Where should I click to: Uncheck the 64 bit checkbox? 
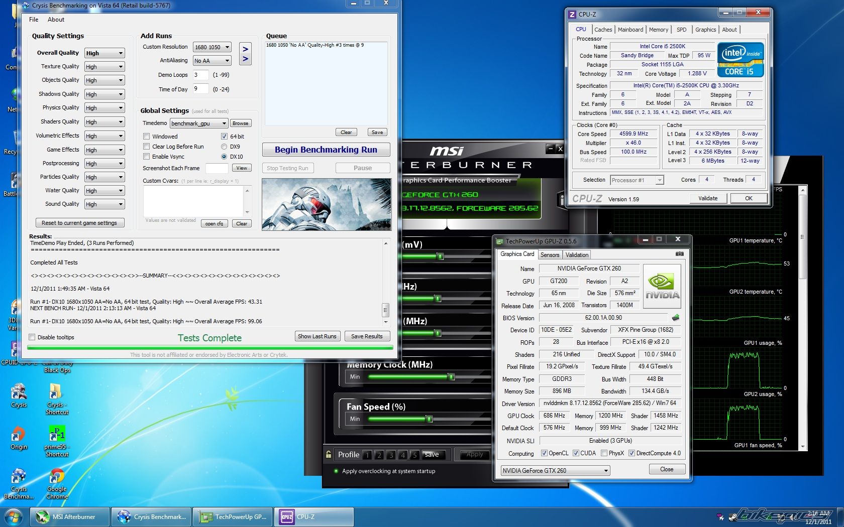[x=224, y=136]
